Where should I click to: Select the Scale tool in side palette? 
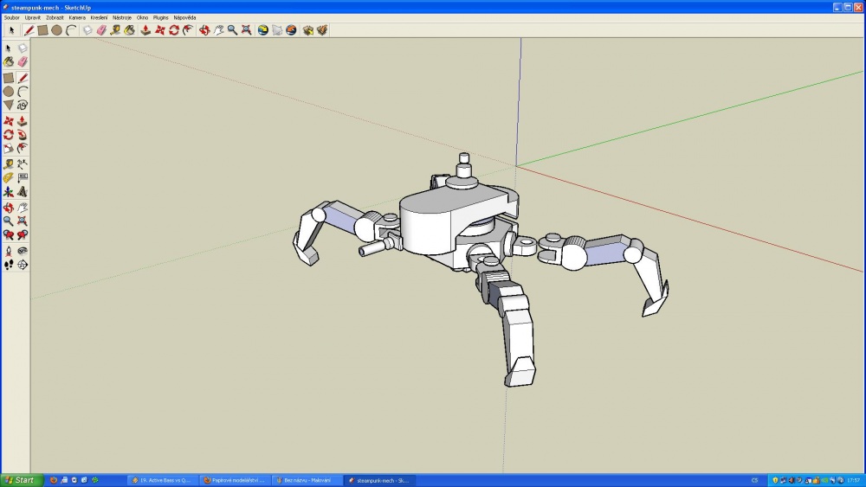tap(9, 148)
